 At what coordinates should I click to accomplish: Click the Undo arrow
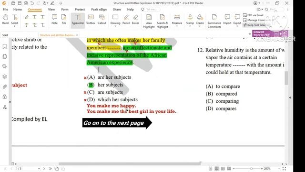point(32,3)
